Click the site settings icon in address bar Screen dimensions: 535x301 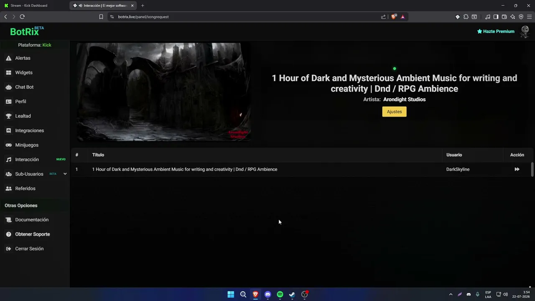point(112,17)
